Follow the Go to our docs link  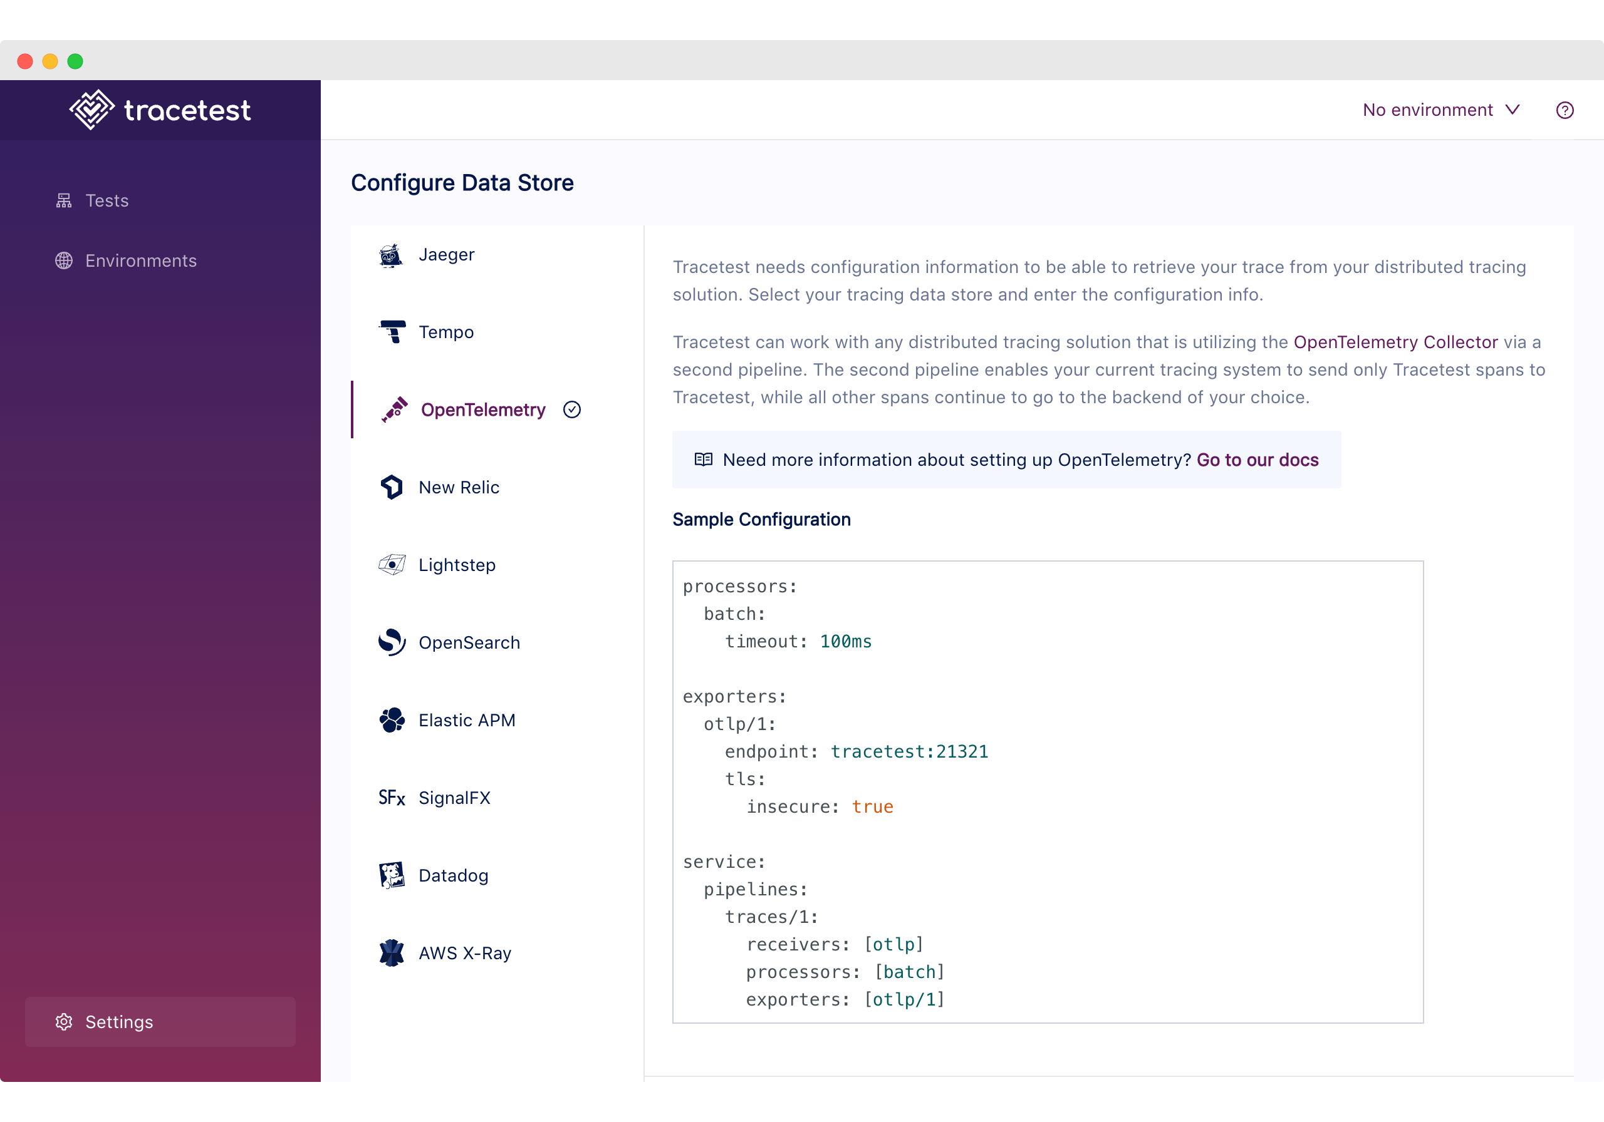click(1257, 460)
